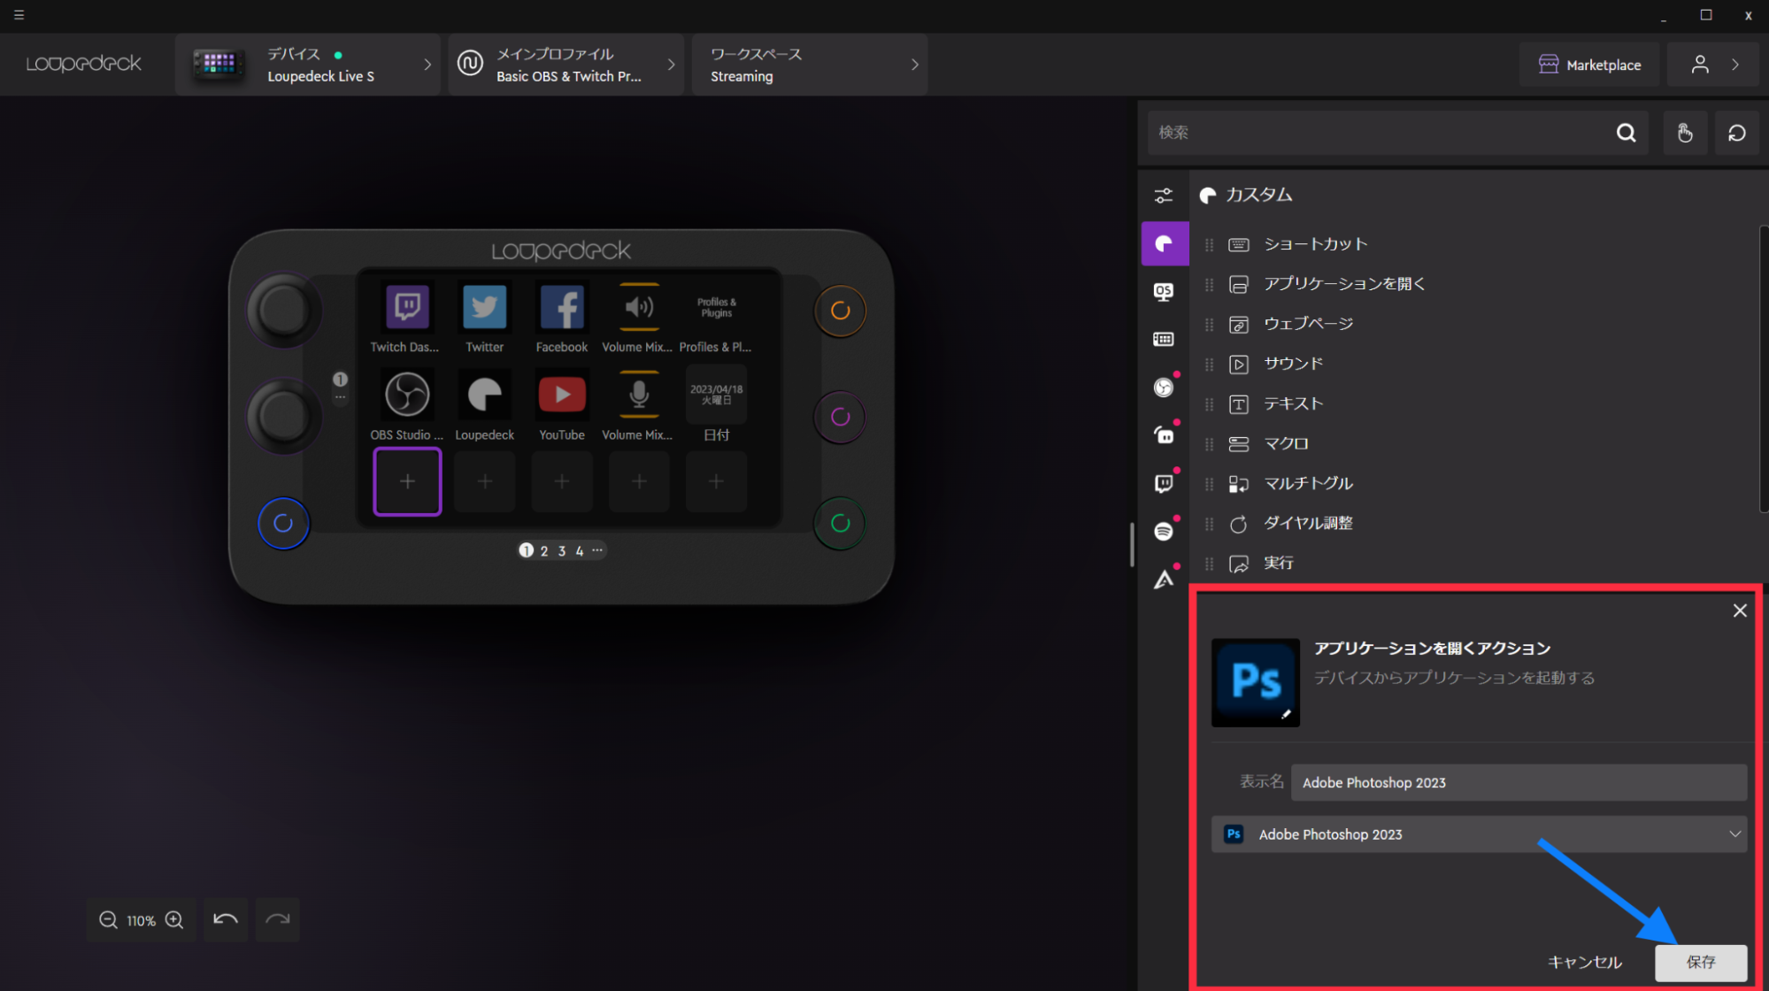Expand the ワークスペース Streaming selector
The image size is (1769, 991).
point(810,65)
